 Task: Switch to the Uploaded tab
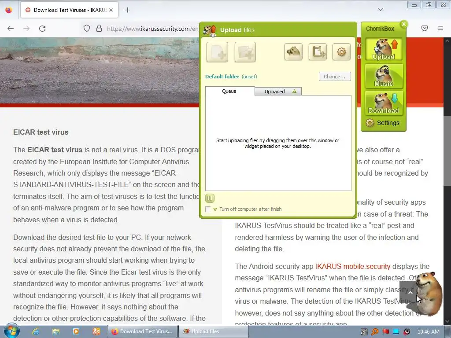click(278, 92)
